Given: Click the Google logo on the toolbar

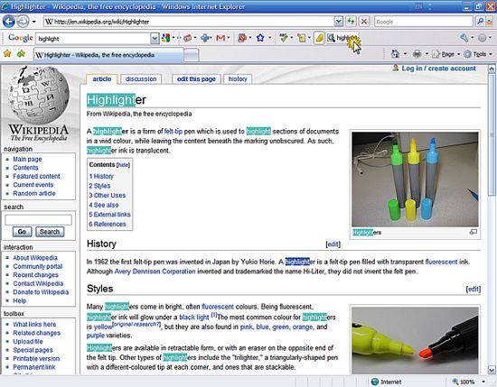Looking at the screenshot, I should pos(20,38).
